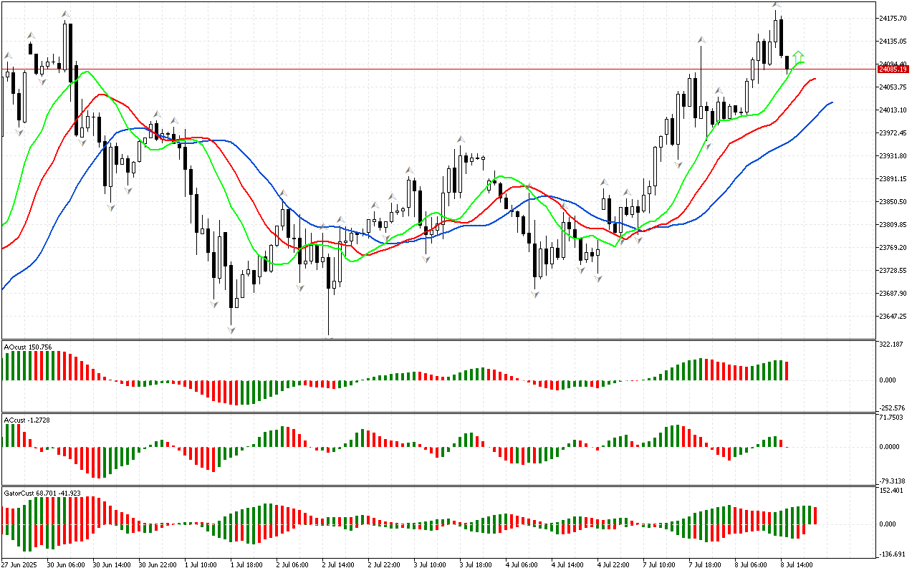The width and height of the screenshot is (917, 573).
Task: Click the green up-arrow buy signal
Action: [x=798, y=55]
